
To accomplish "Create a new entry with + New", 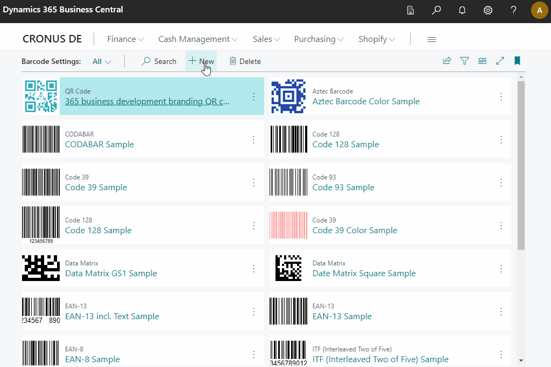I will coord(201,61).
